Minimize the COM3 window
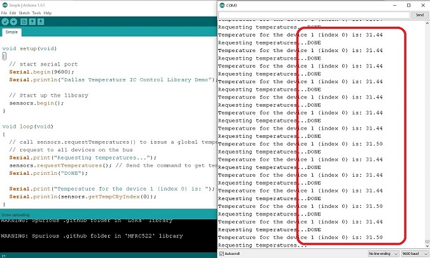The height and width of the screenshot is (258, 430). coord(395,5)
